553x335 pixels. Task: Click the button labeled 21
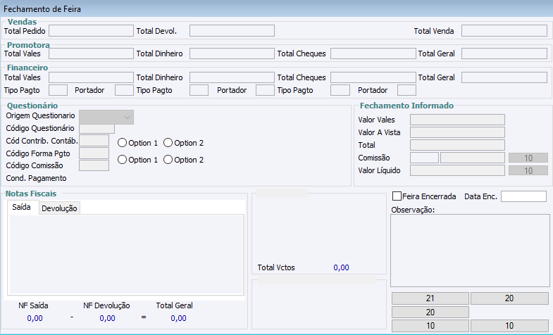coord(430,298)
